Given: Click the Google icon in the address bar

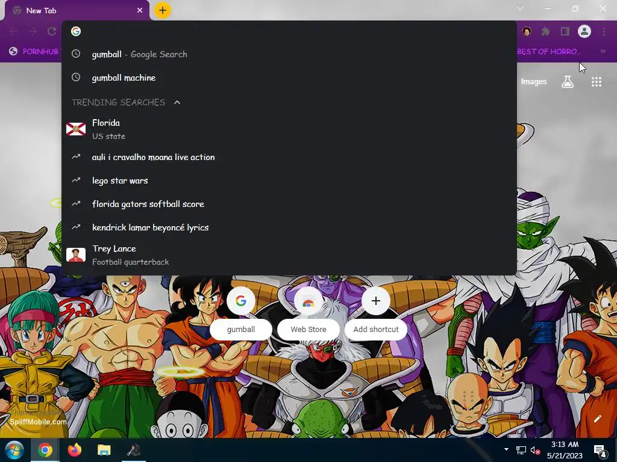Looking at the screenshot, I should (x=76, y=31).
